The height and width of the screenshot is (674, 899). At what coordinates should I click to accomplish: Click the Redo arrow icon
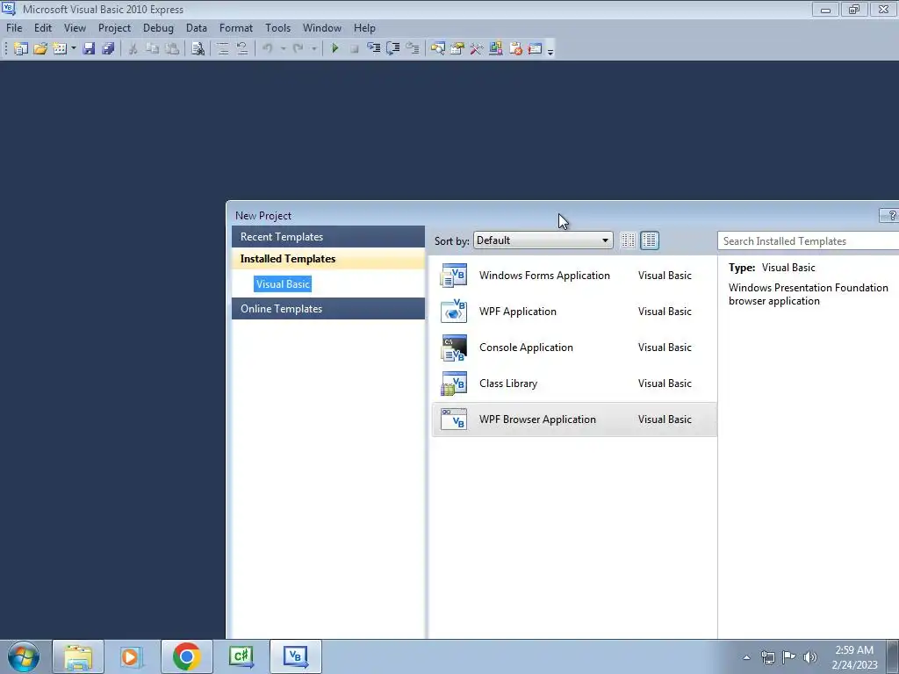[298, 49]
